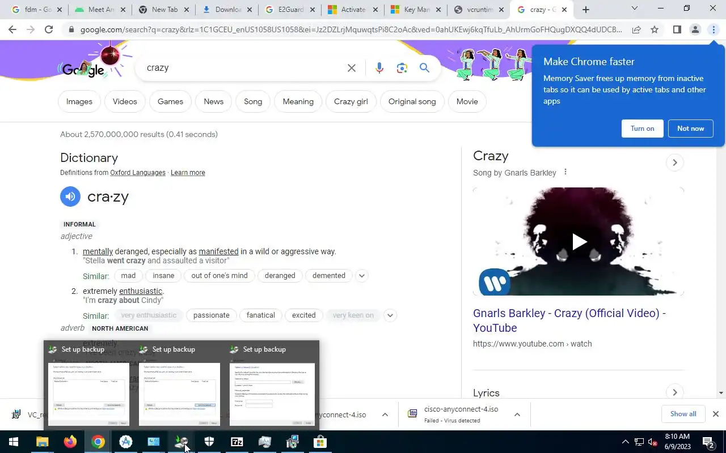Click the magnifier search button
This screenshot has height=453, width=726.
point(424,68)
